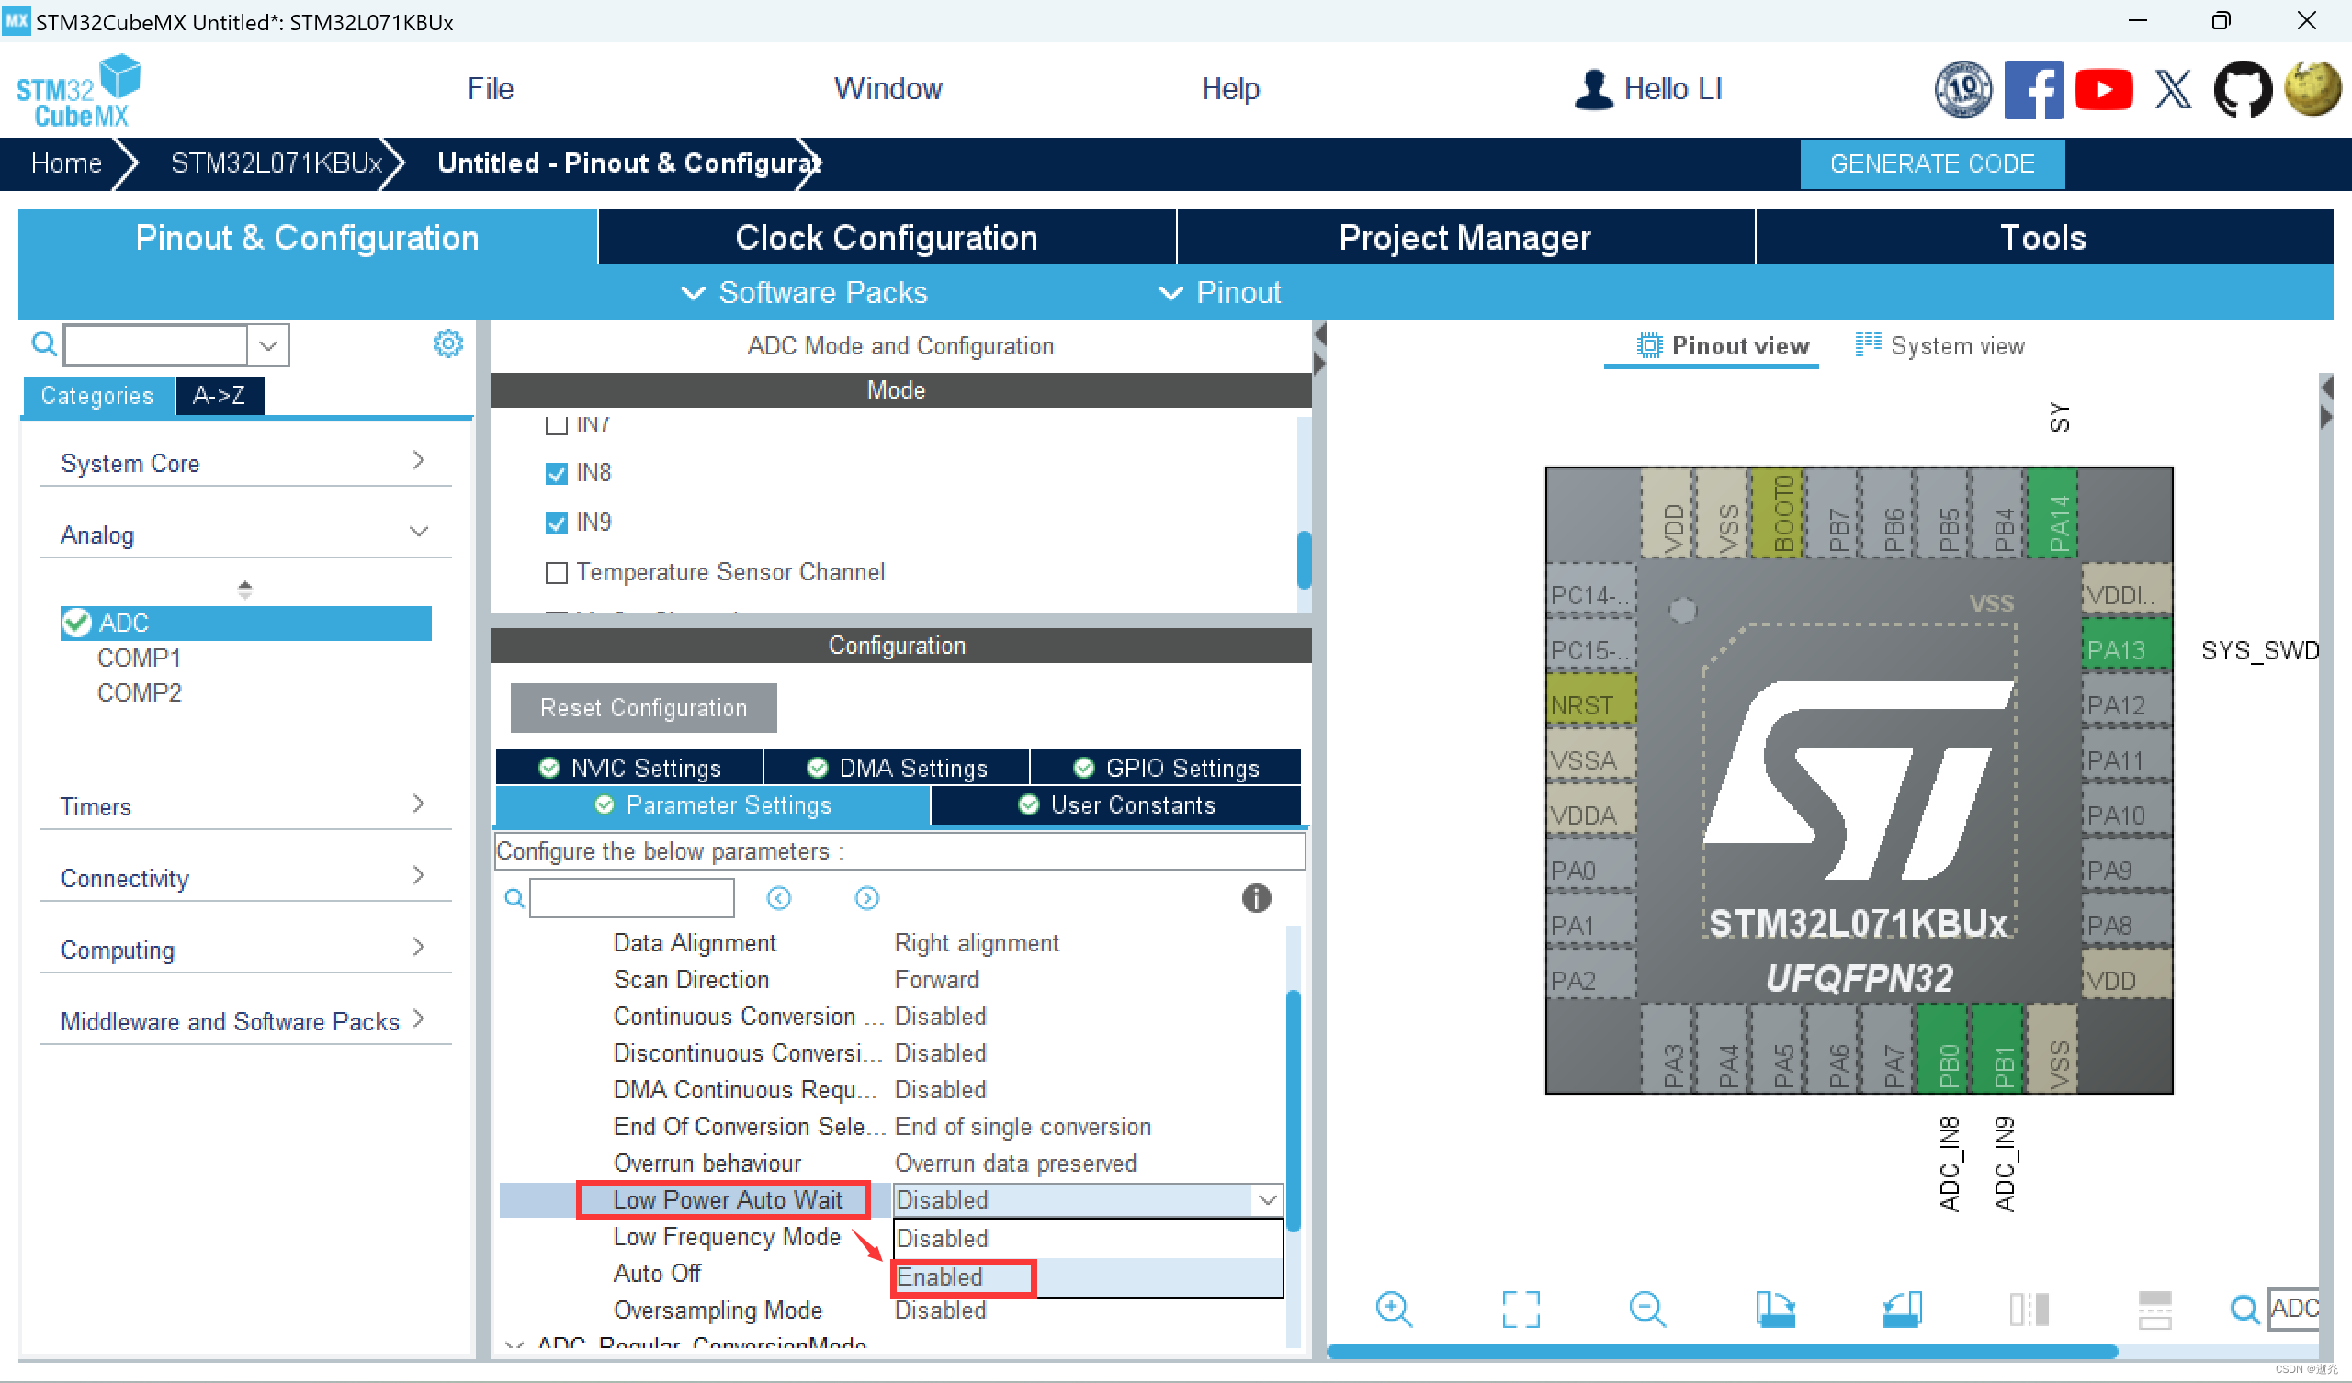Click the Reset Configuration button

click(x=640, y=706)
